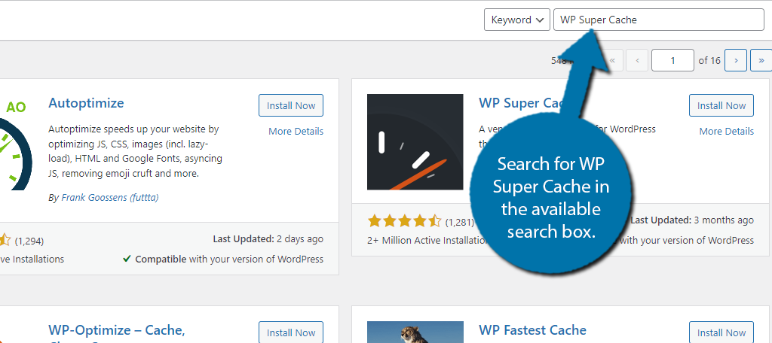Click the Autoptimize description paragraph

136,151
